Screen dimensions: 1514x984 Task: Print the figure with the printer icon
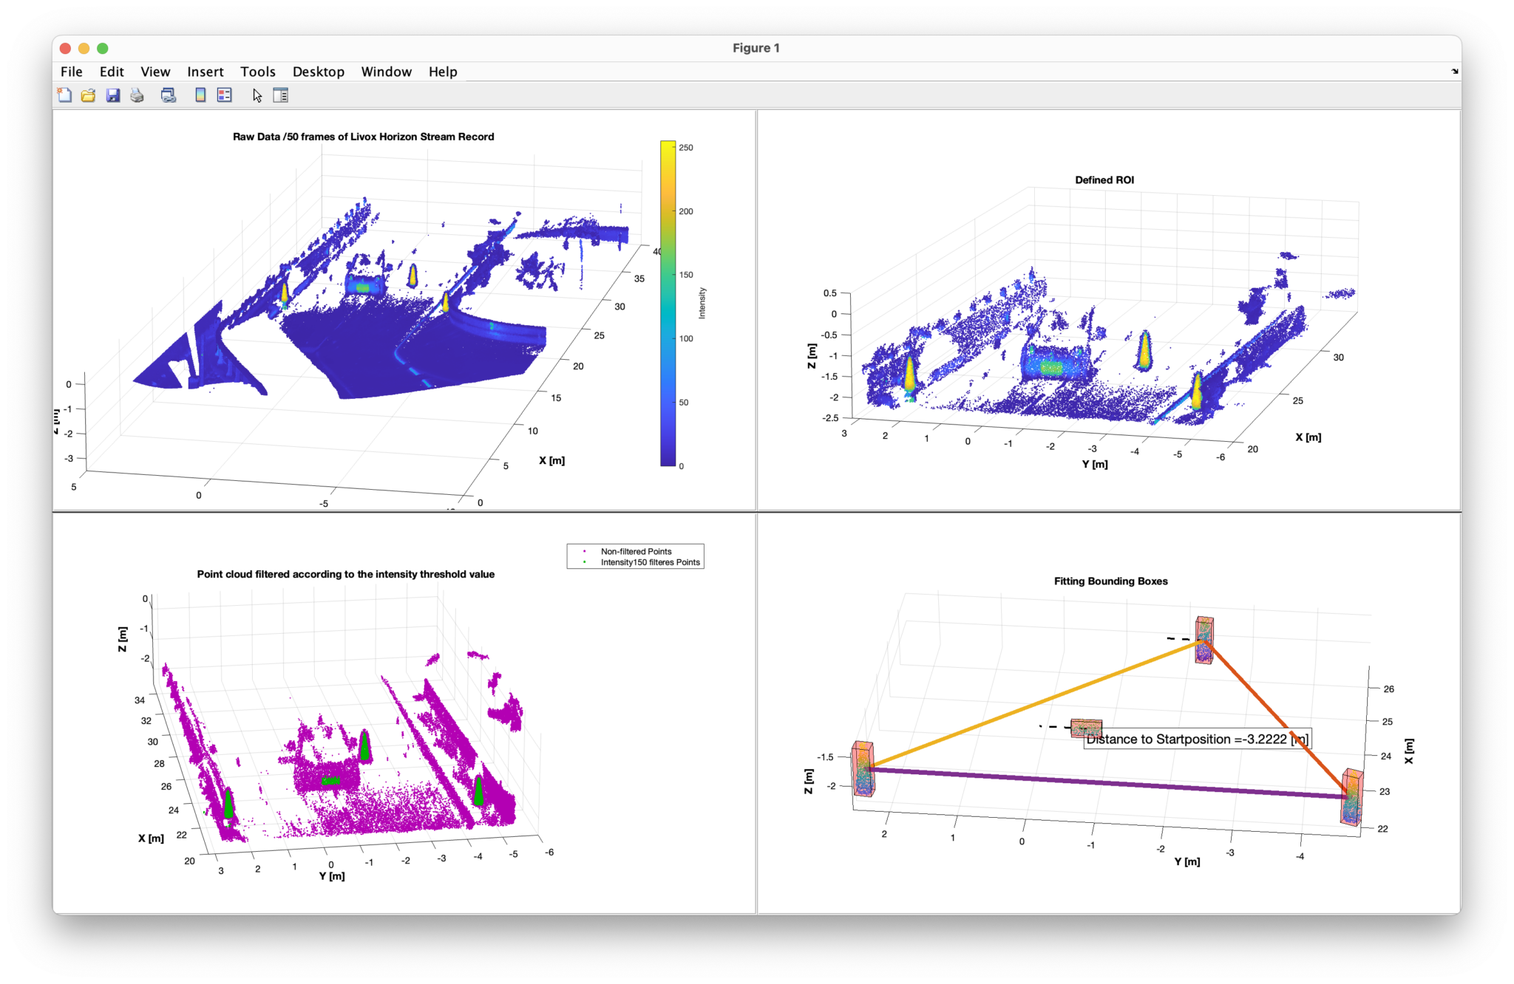138,95
